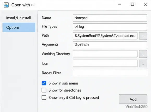Viewport: 151px width, 112px height.
Task: Click the File Types field with txt log
Action: click(x=110, y=27)
